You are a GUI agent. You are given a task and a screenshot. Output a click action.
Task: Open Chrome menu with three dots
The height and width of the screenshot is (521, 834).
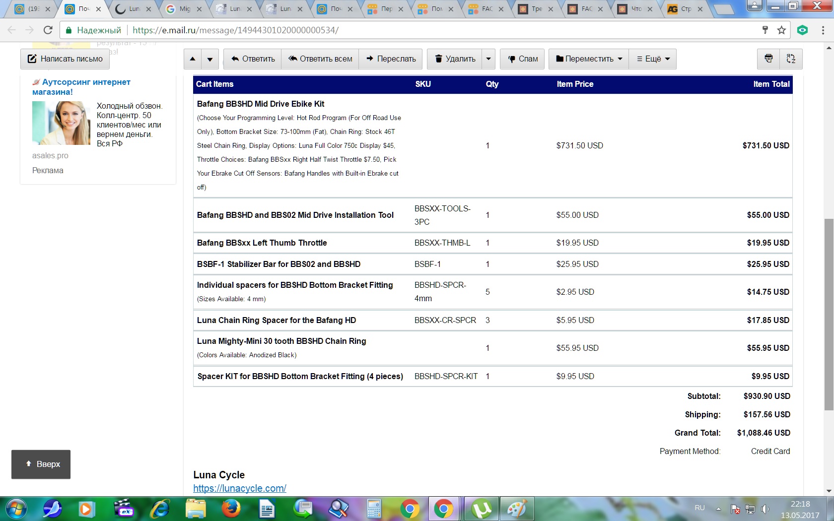point(823,30)
